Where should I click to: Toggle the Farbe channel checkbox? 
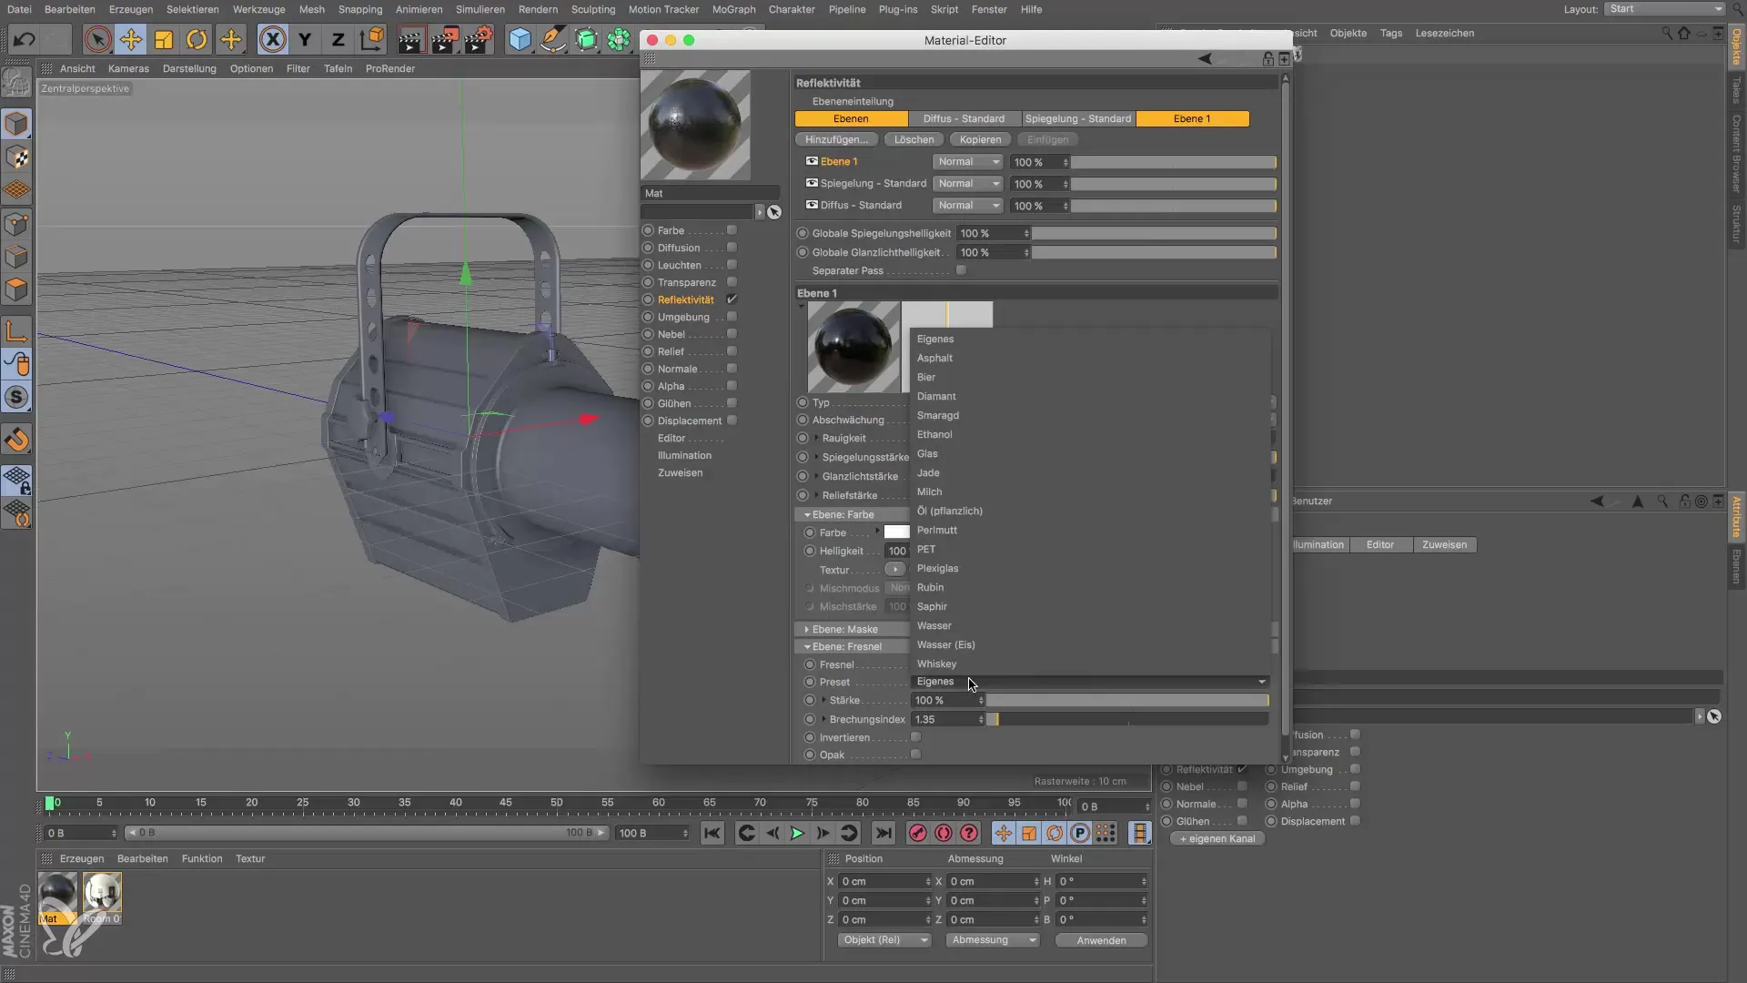[732, 230]
